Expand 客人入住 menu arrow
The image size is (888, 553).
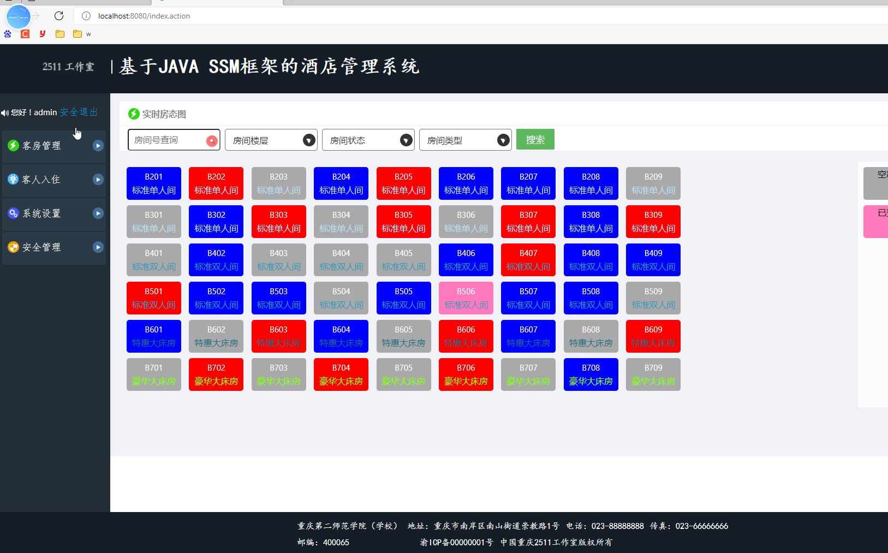pos(98,179)
